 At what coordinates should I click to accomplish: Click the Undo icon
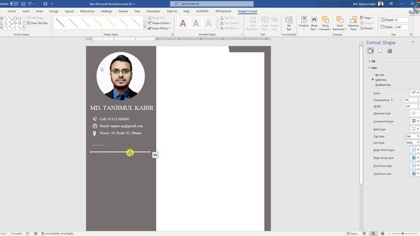30,4
